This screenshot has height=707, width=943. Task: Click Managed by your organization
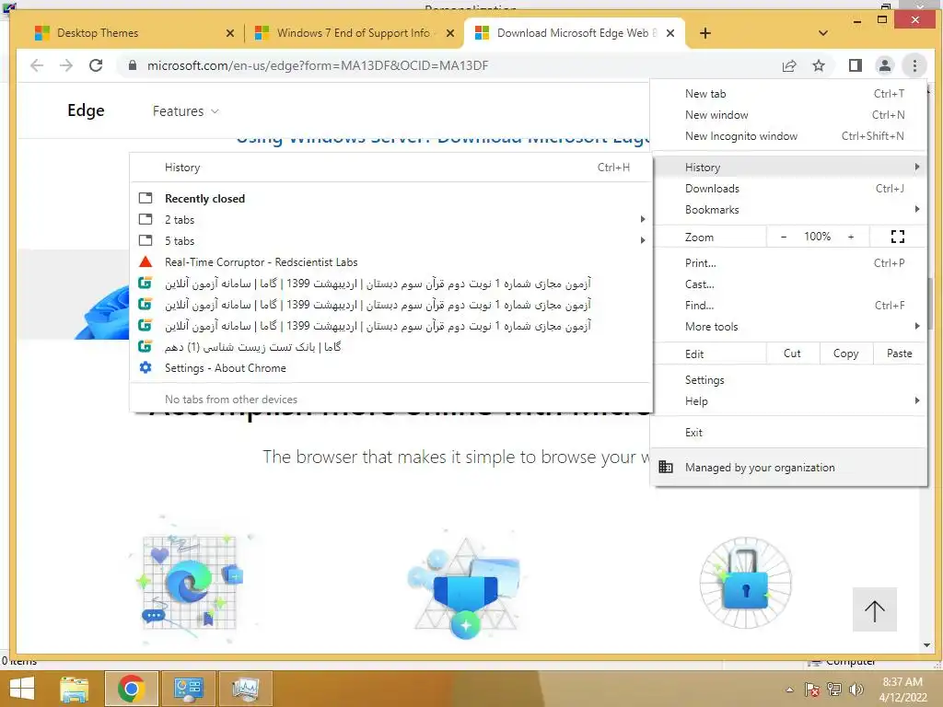pos(789,467)
